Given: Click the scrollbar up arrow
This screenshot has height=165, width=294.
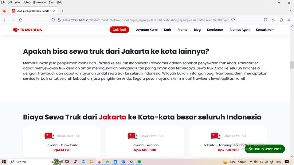Looking at the screenshot, I should [x=292, y=26].
